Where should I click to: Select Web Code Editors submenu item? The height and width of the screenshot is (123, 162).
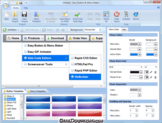click(x=46, y=58)
